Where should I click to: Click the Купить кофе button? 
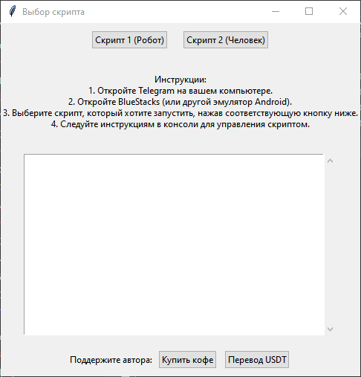187,360
